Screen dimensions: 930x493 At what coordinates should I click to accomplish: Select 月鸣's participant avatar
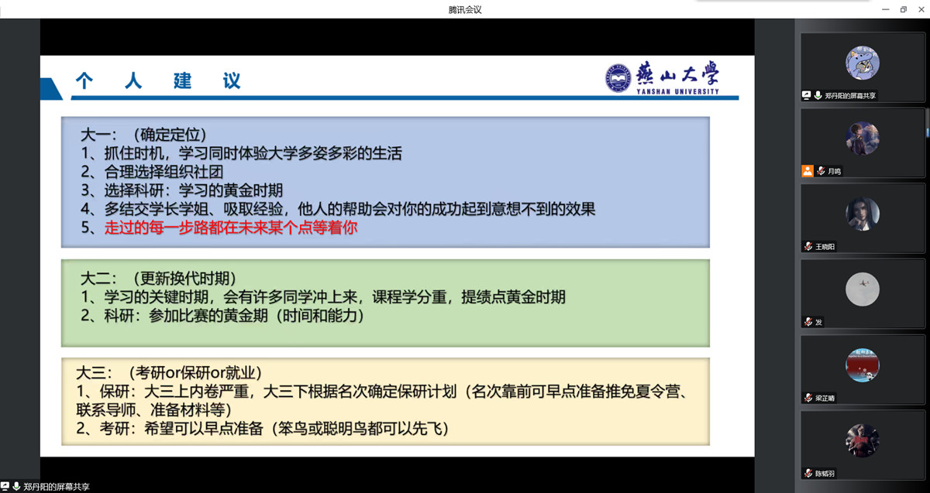pyautogui.click(x=862, y=139)
